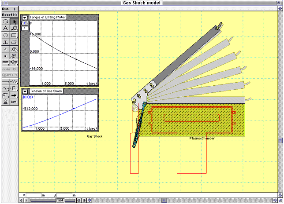Choose the text tool
This screenshot has width=284, height=204.
5,28
